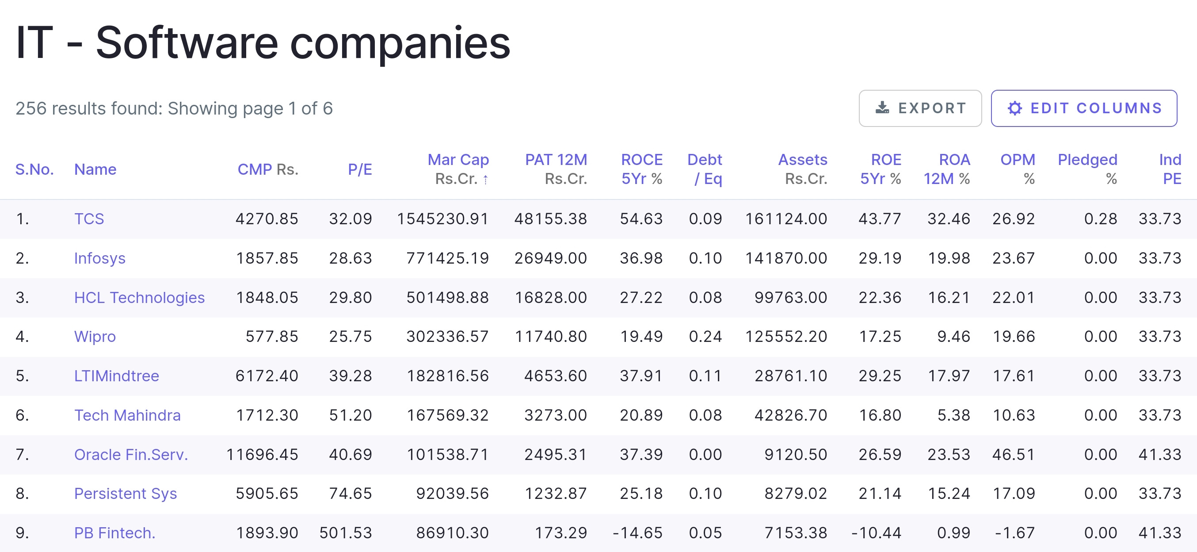Open the Edit Columns button

click(1083, 108)
